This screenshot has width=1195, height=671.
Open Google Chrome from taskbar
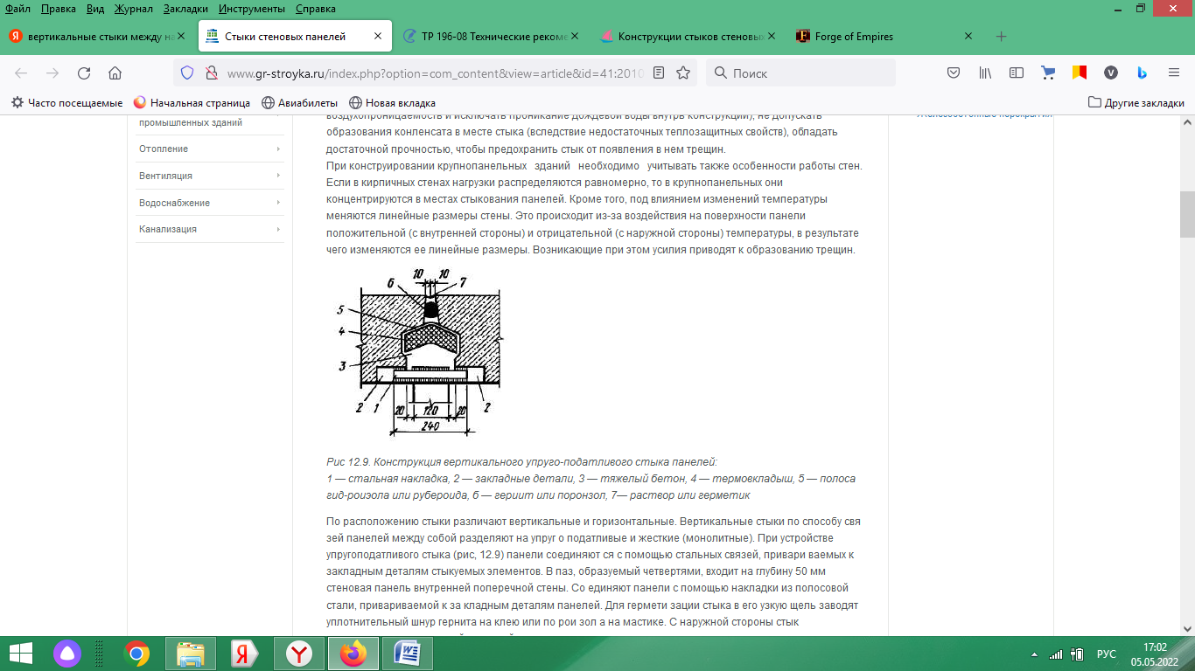coord(136,654)
